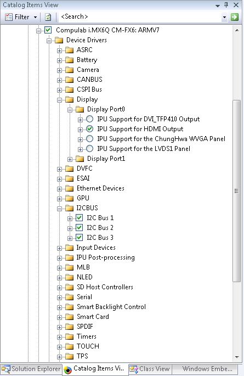Image resolution: width=244 pixels, height=376 pixels.
Task: Click the refresh catalog icon
Action: click(48, 17)
